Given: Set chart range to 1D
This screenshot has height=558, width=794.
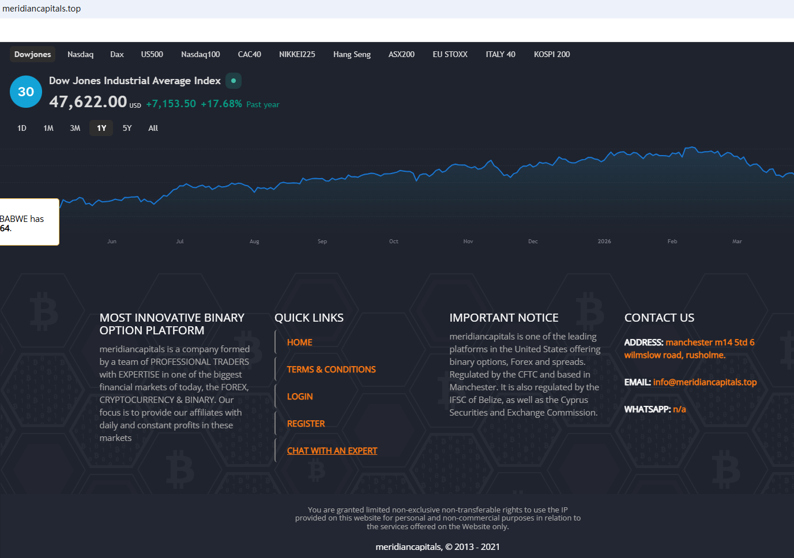Looking at the screenshot, I should pos(22,128).
